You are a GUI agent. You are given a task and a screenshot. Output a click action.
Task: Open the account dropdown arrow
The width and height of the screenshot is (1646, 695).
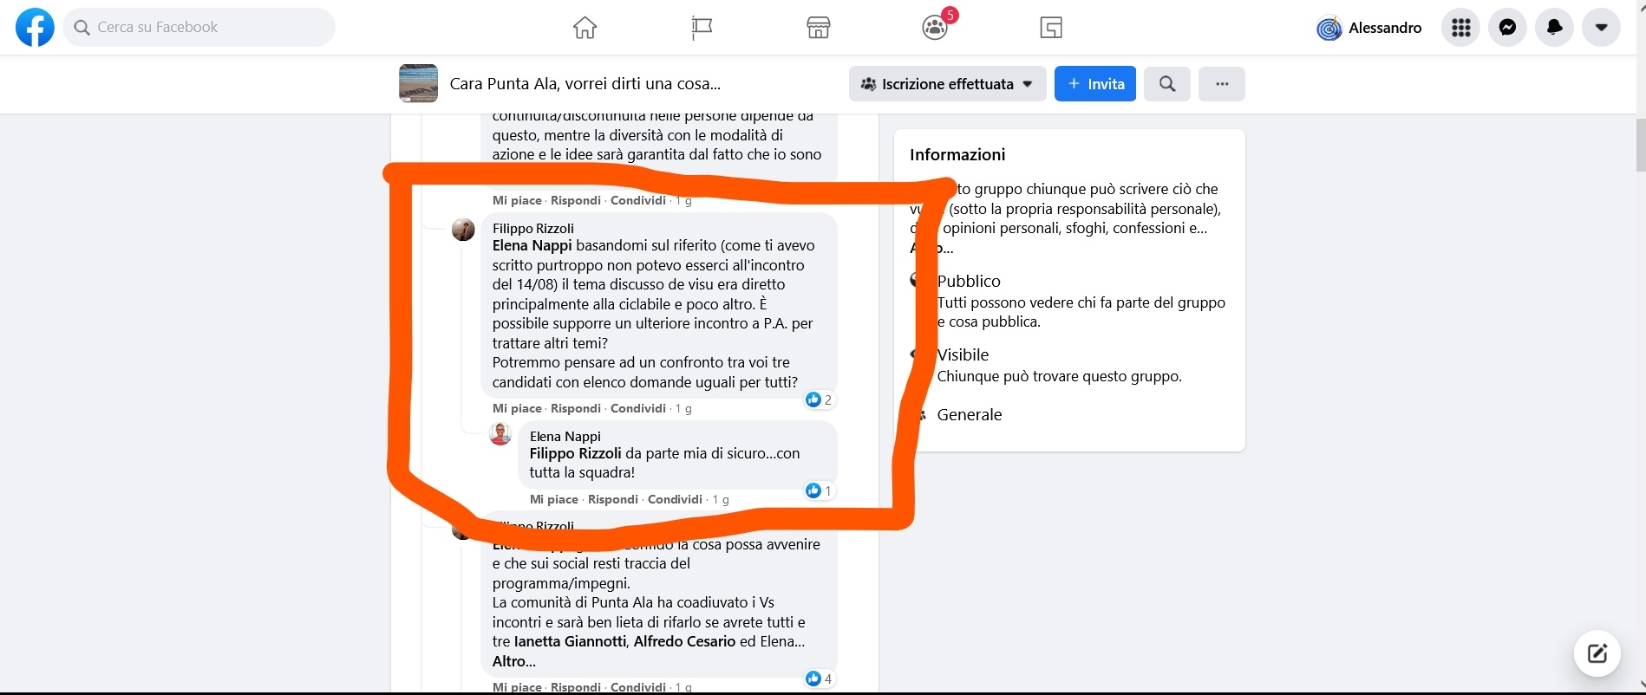(x=1602, y=28)
